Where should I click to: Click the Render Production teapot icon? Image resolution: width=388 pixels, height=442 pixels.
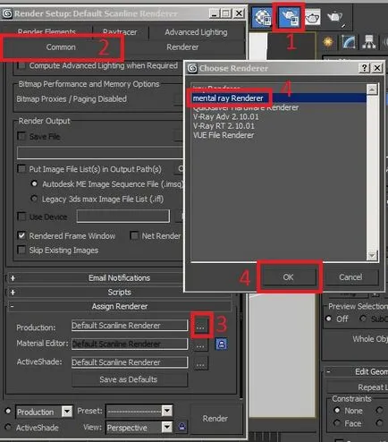335,18
